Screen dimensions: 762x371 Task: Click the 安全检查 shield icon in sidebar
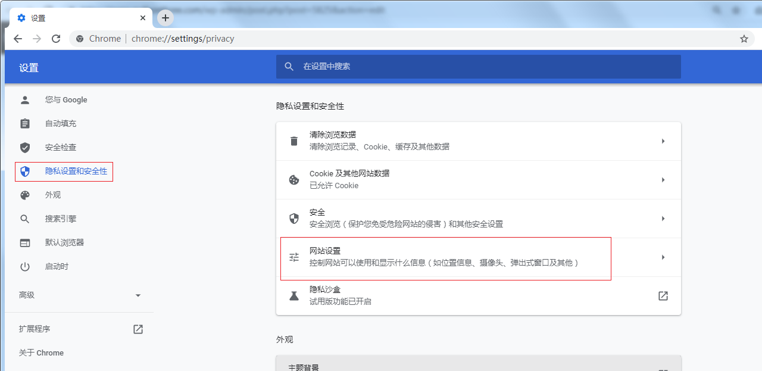pyautogui.click(x=24, y=147)
